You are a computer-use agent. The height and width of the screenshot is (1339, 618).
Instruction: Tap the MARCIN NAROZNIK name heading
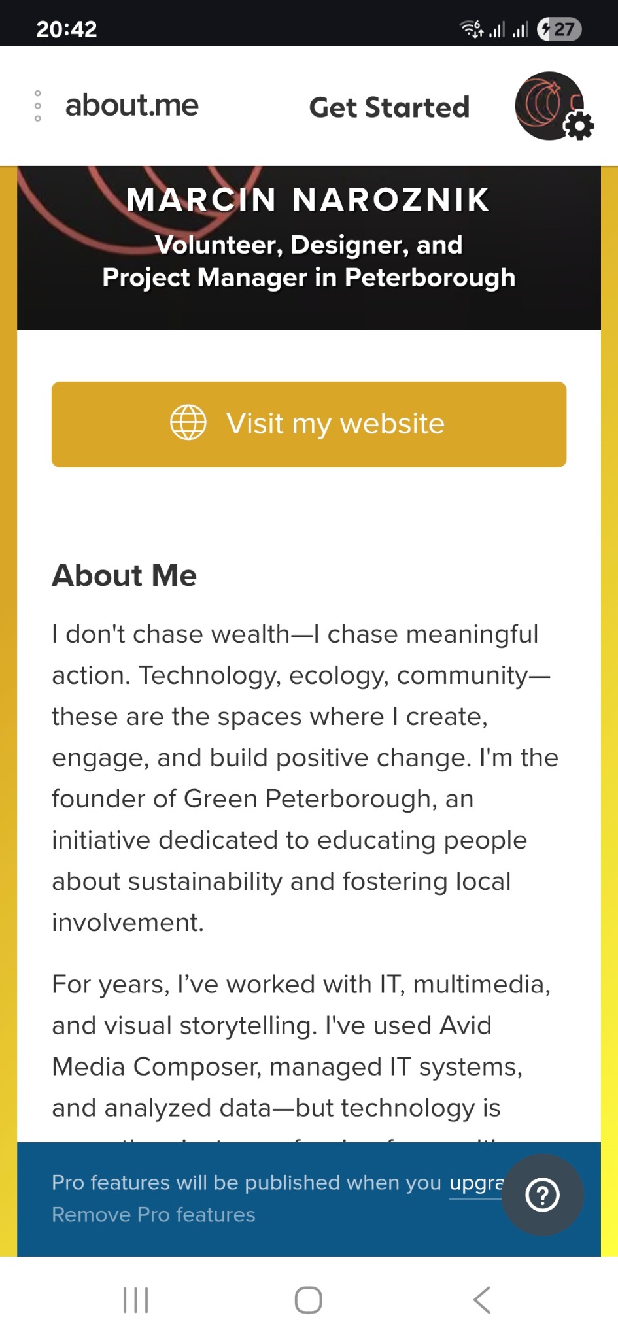pyautogui.click(x=309, y=199)
